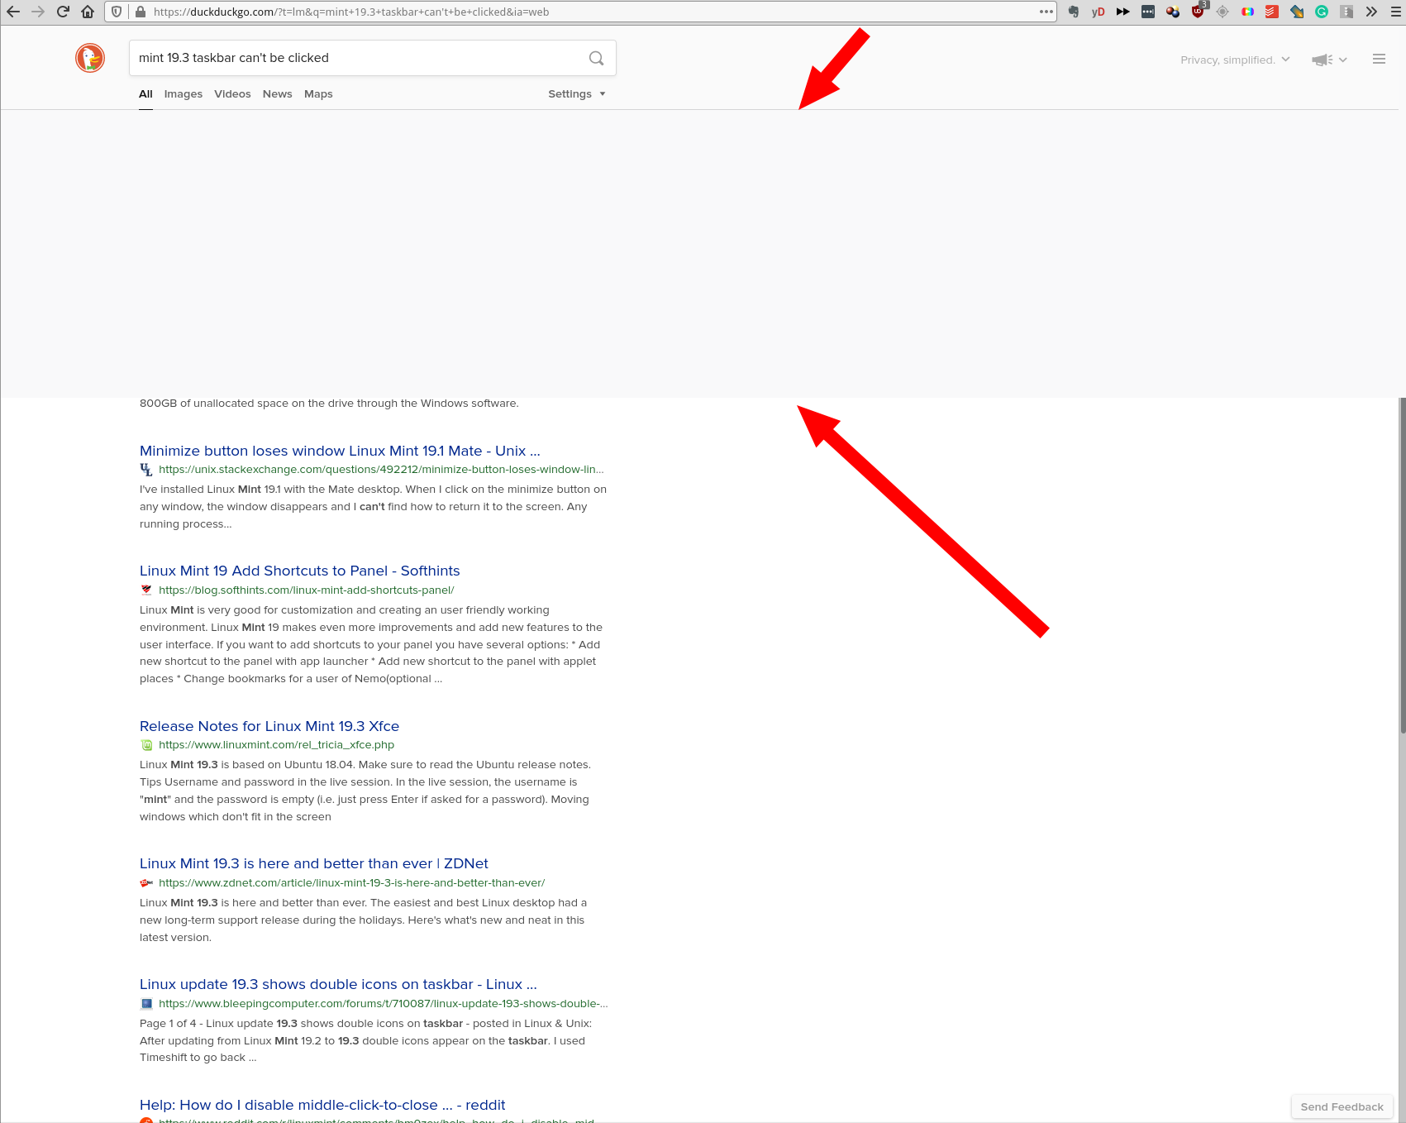
Task: Open the Todoist red extension
Action: [x=1272, y=12]
